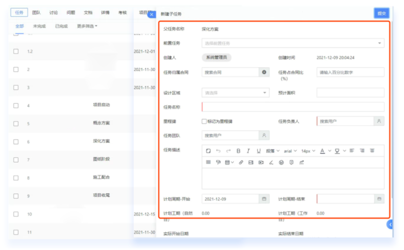Insert a link in task description
The image size is (404, 250).
[241, 162]
